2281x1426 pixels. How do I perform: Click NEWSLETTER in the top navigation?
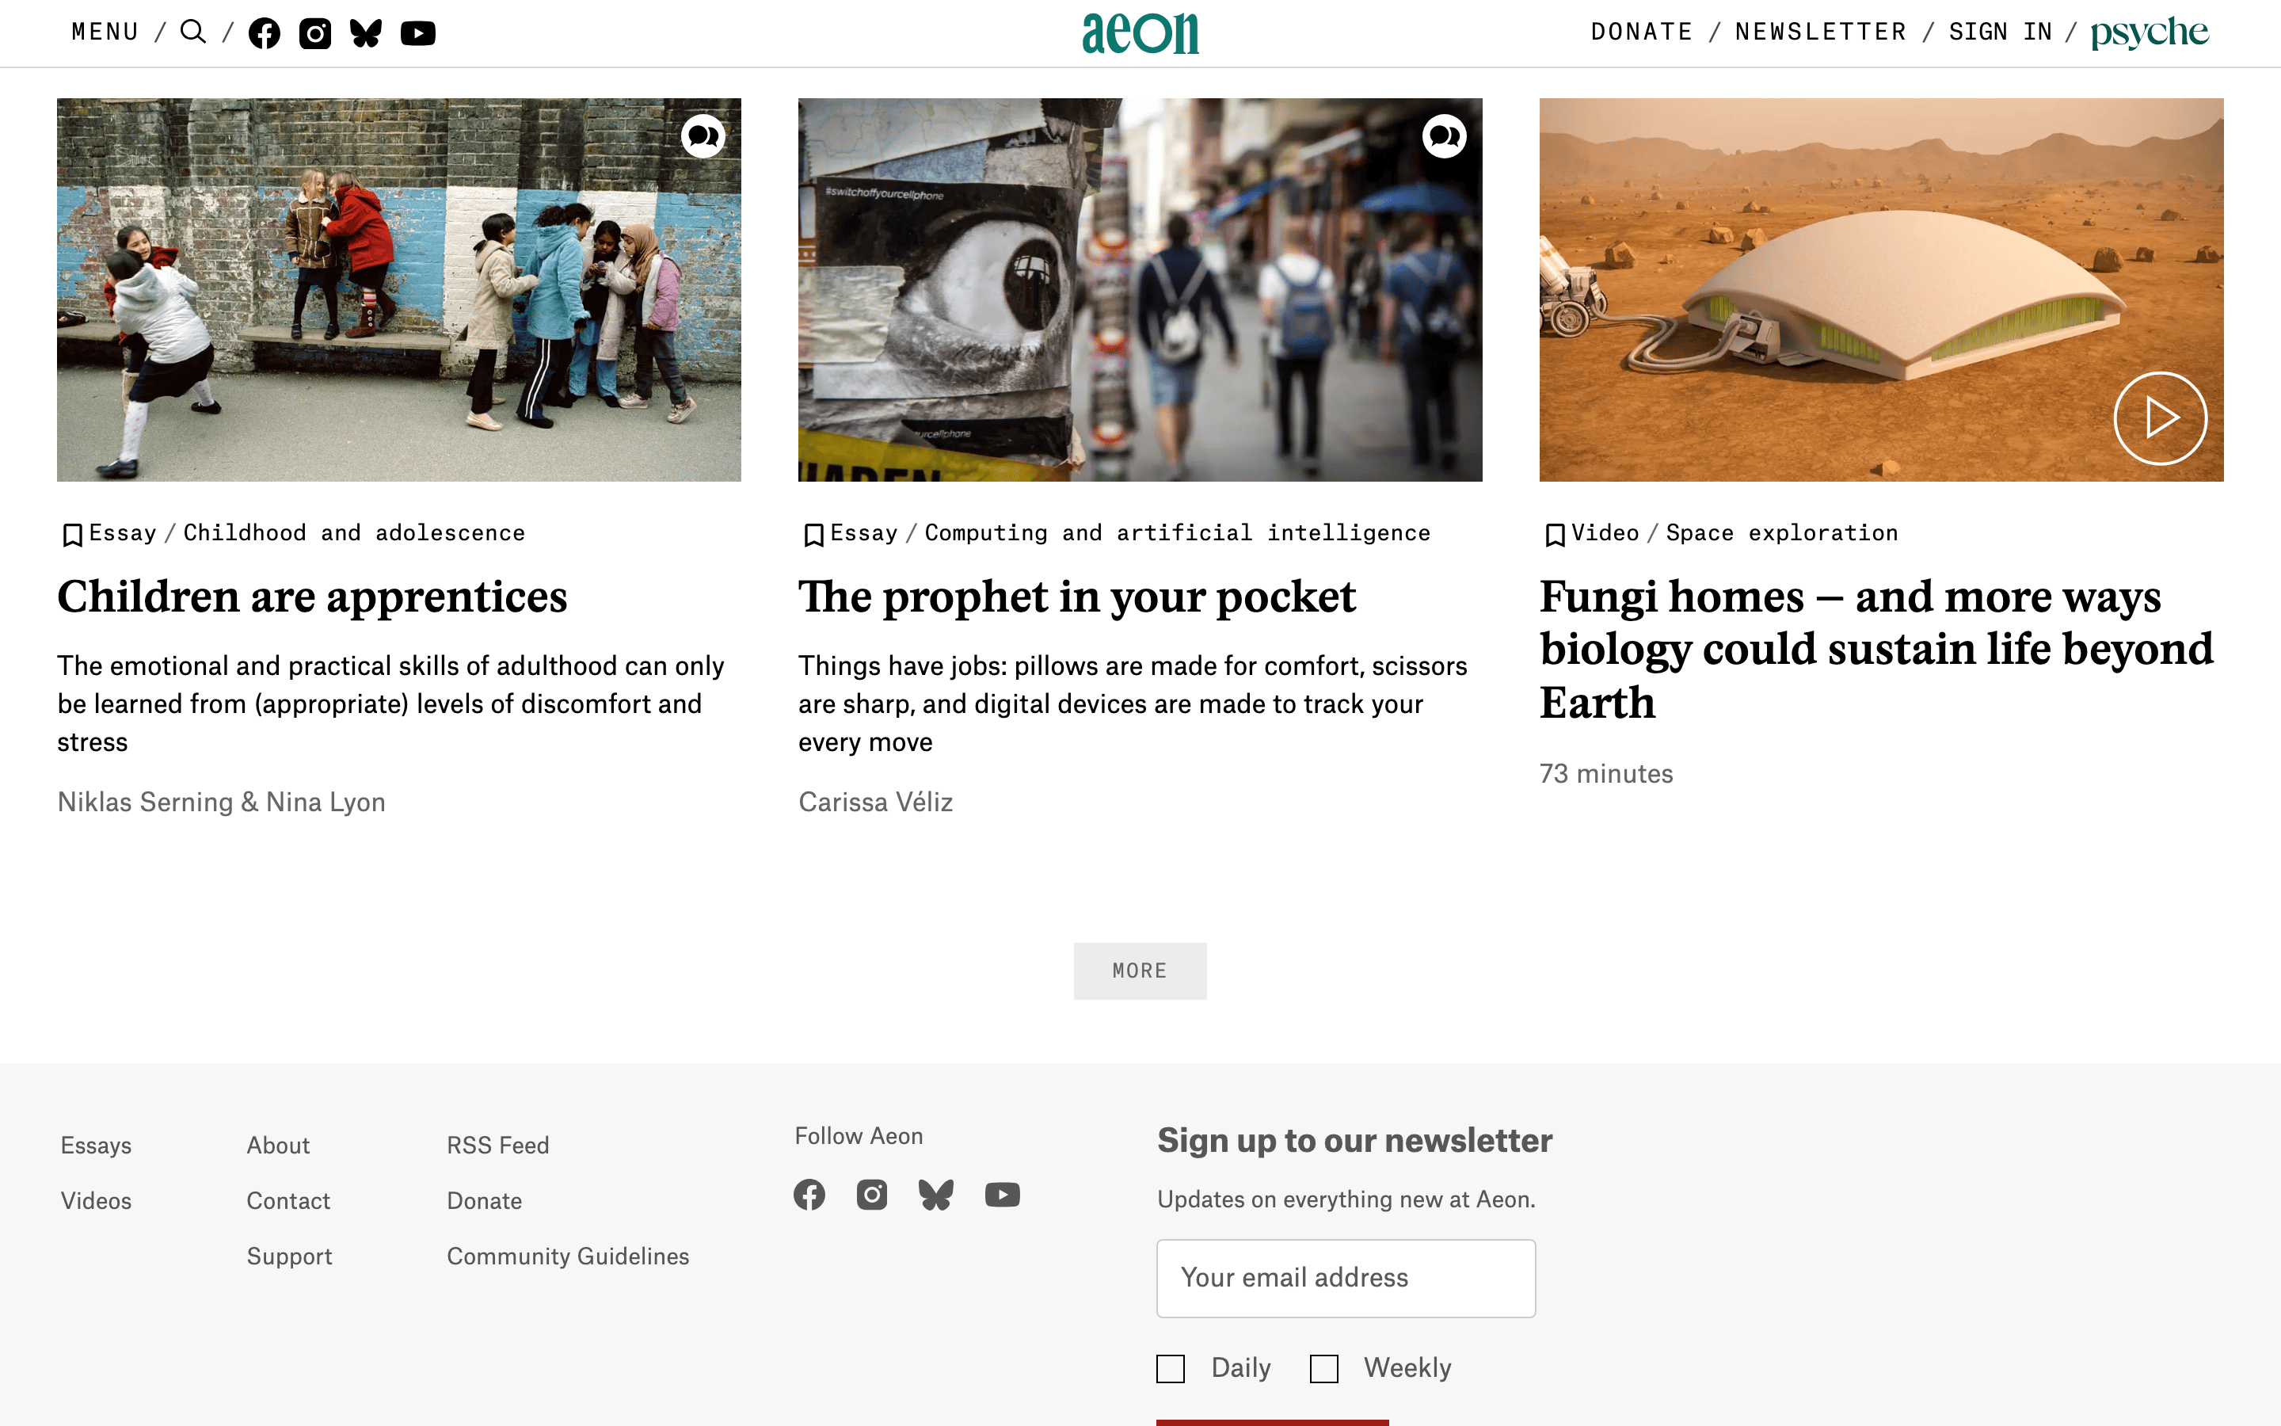pos(1821,32)
